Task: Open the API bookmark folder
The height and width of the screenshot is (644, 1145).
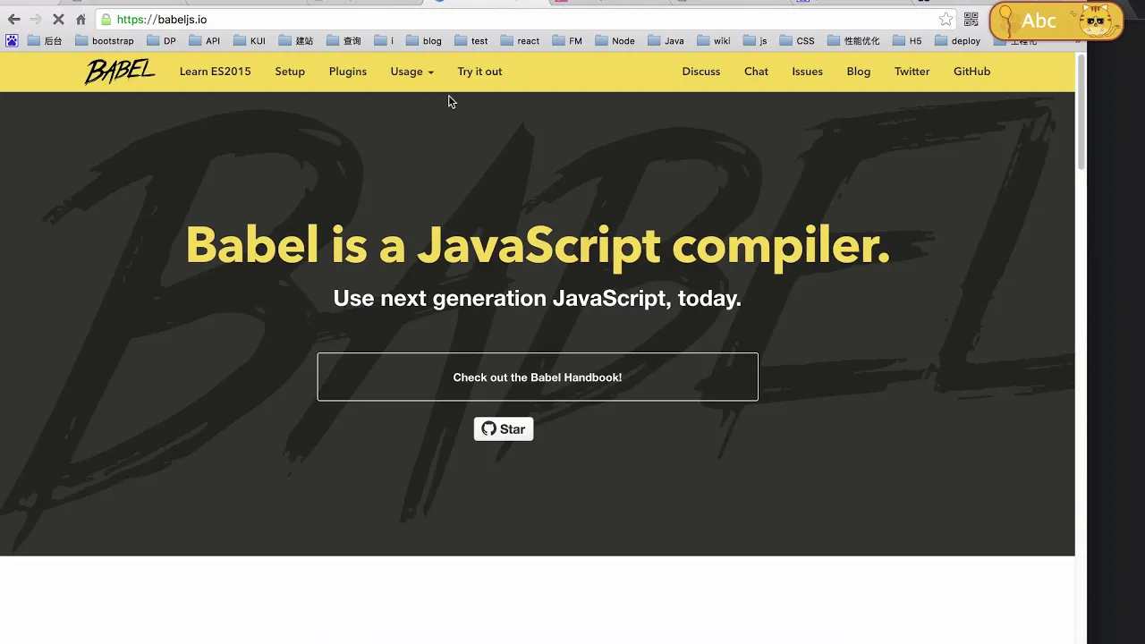Action: (204, 40)
